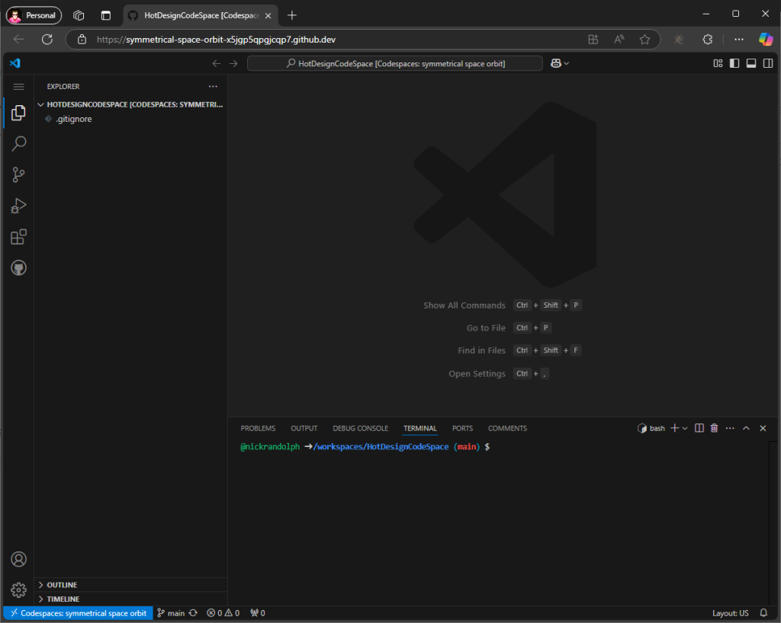The height and width of the screenshot is (623, 781).
Task: Open the Remote Explorer globe icon
Action: [x=18, y=267]
